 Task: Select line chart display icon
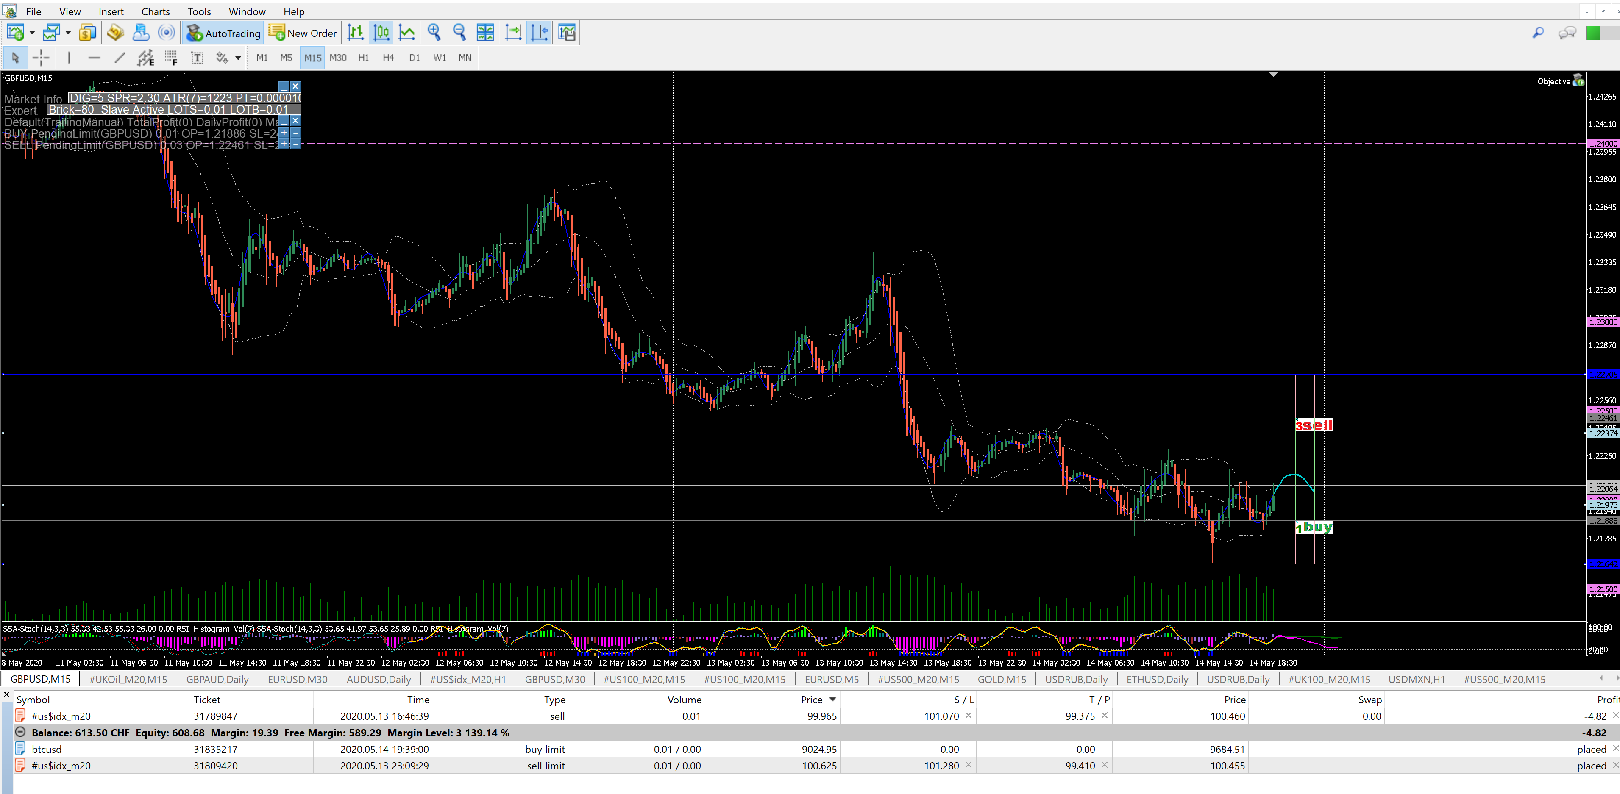coord(407,33)
